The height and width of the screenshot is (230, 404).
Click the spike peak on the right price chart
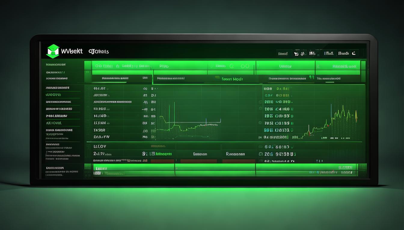pyautogui.click(x=343, y=106)
